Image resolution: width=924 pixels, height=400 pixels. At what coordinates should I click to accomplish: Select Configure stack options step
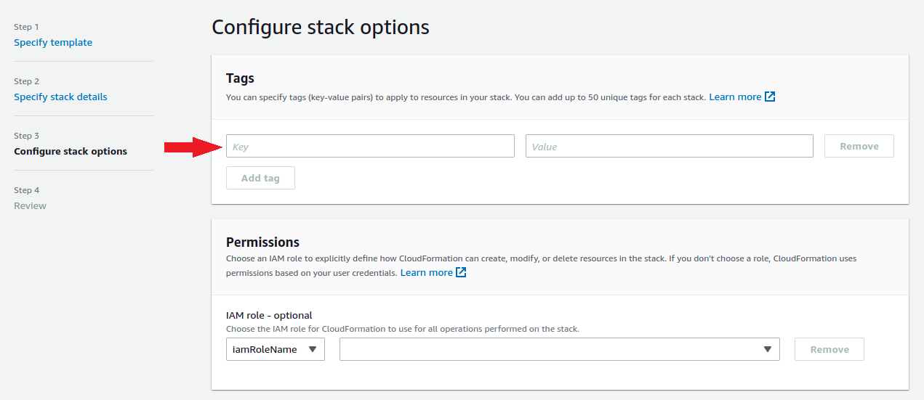pos(71,151)
